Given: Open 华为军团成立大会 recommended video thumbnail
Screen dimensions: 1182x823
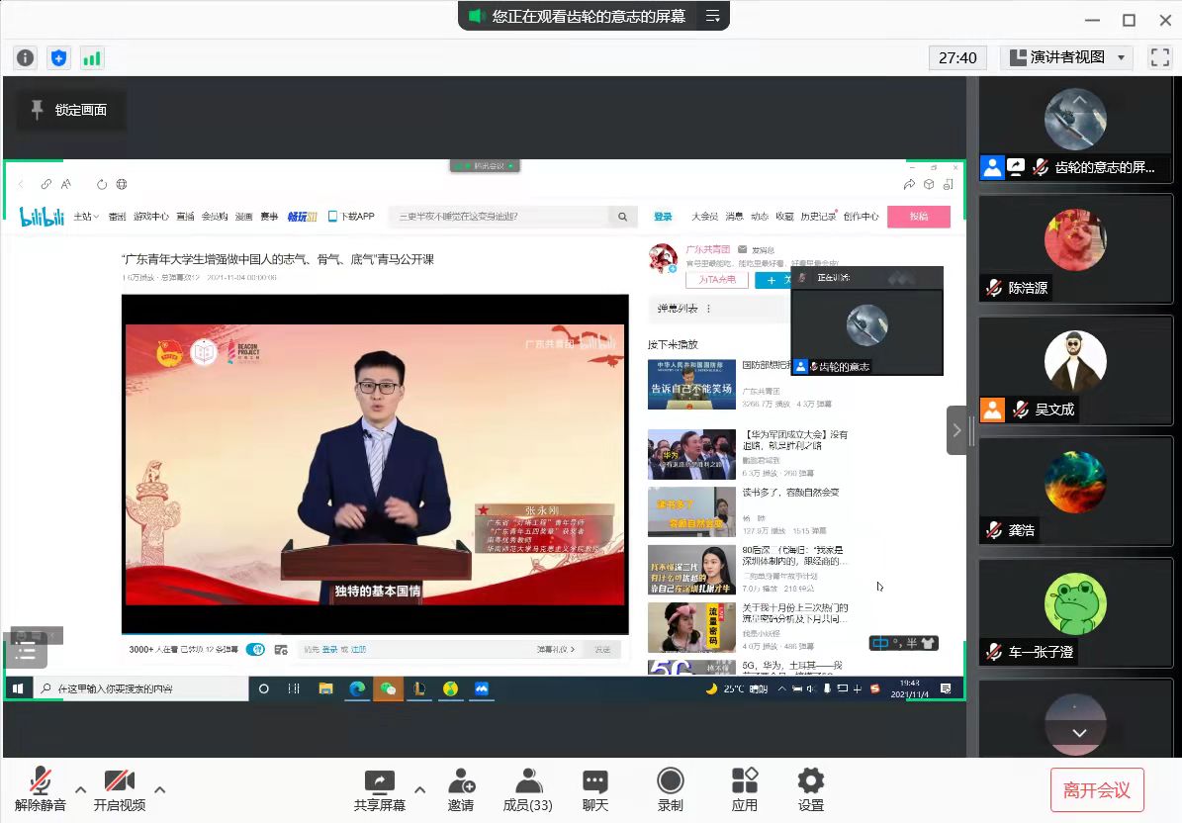Looking at the screenshot, I should coord(691,454).
